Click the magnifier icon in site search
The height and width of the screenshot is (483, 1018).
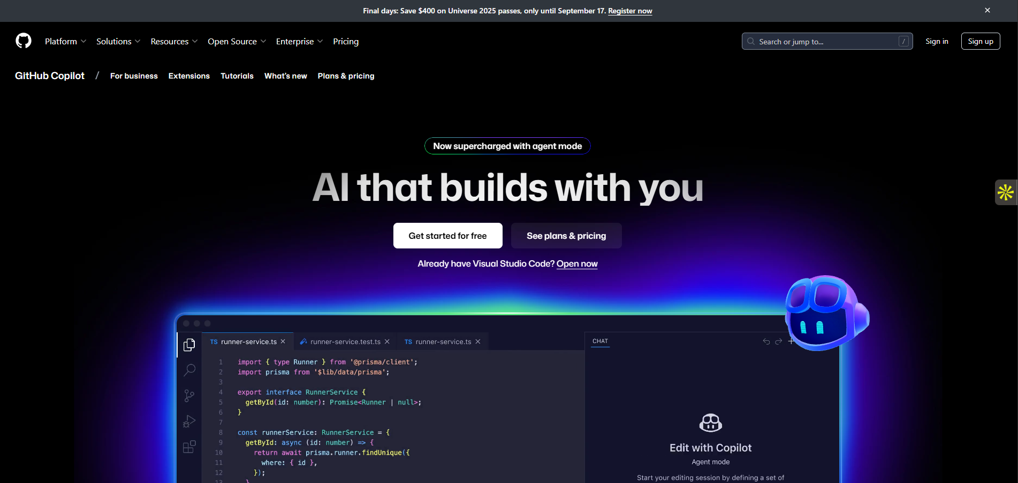pyautogui.click(x=751, y=41)
